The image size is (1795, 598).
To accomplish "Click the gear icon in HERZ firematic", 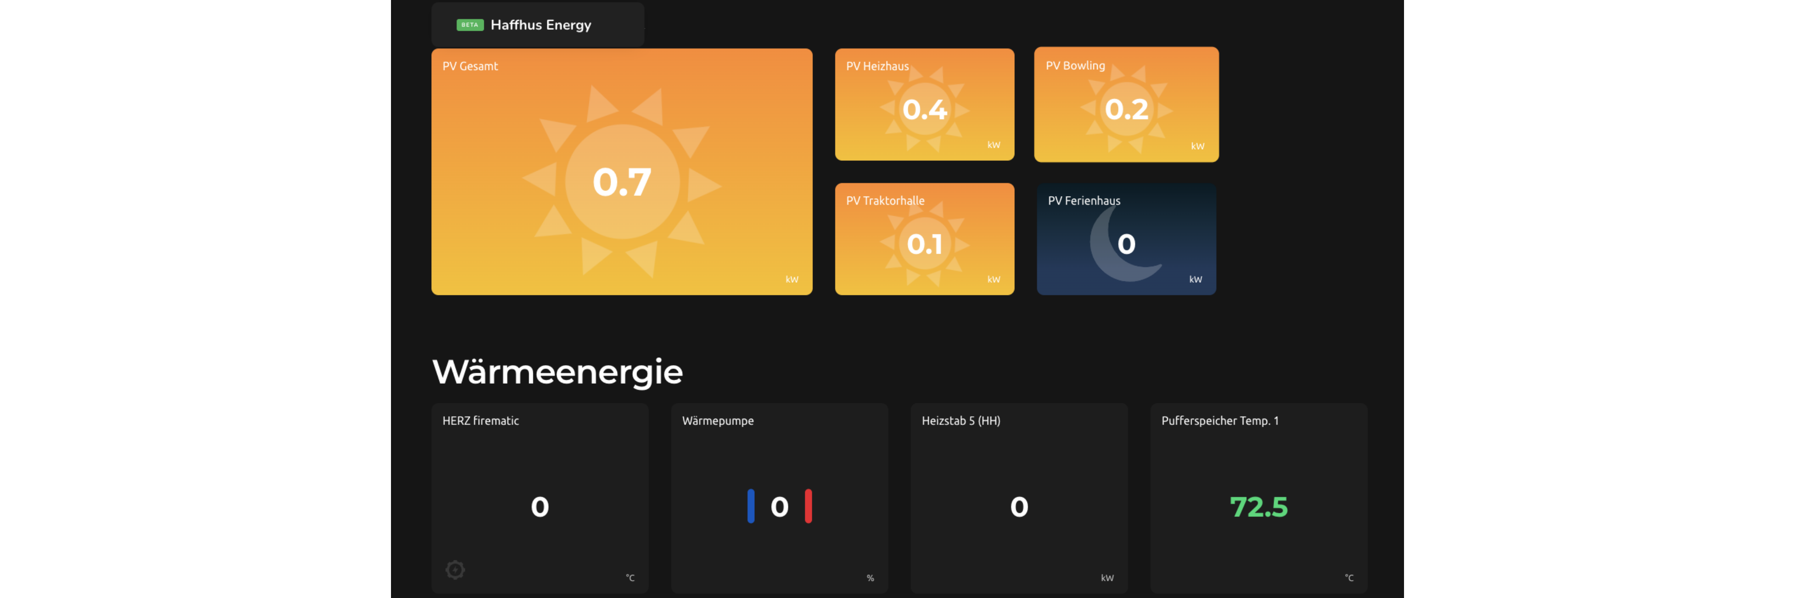I will [x=455, y=570].
